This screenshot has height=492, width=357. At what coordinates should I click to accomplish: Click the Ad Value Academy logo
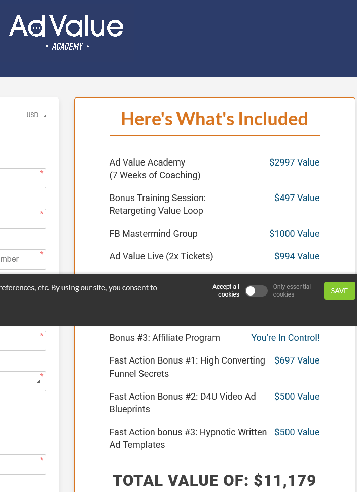tap(66, 32)
